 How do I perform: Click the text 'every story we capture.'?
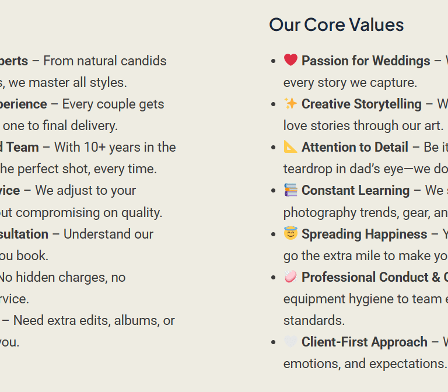tap(350, 83)
